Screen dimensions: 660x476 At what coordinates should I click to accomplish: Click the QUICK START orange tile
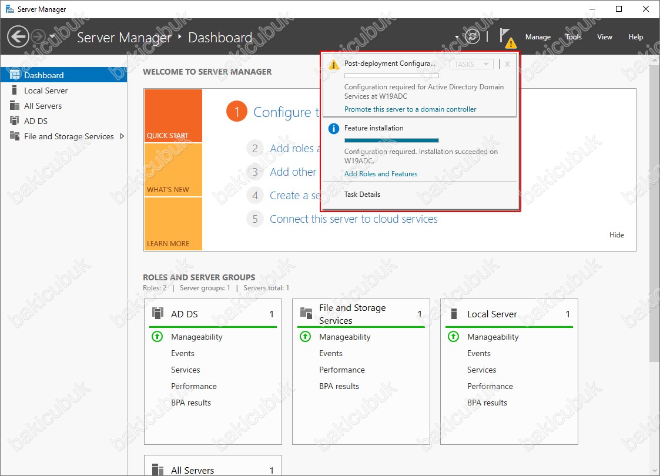pyautogui.click(x=173, y=116)
